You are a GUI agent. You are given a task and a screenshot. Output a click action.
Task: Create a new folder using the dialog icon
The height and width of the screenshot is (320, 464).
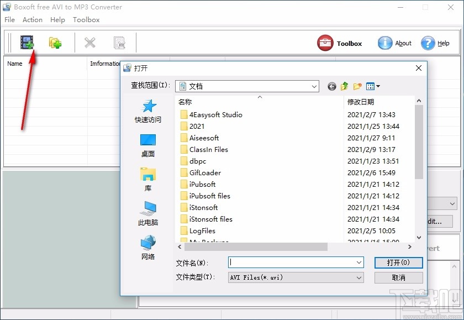click(356, 86)
